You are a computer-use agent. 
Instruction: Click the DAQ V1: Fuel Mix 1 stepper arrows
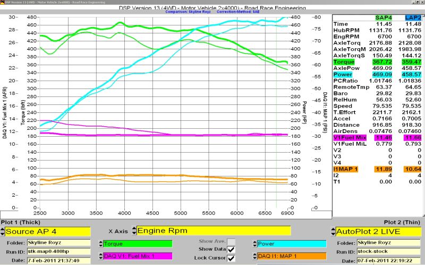click(100, 256)
